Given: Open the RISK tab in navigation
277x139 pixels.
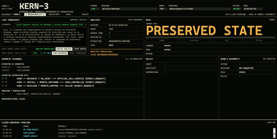Looking at the screenshot, I should pyautogui.click(x=68, y=14).
